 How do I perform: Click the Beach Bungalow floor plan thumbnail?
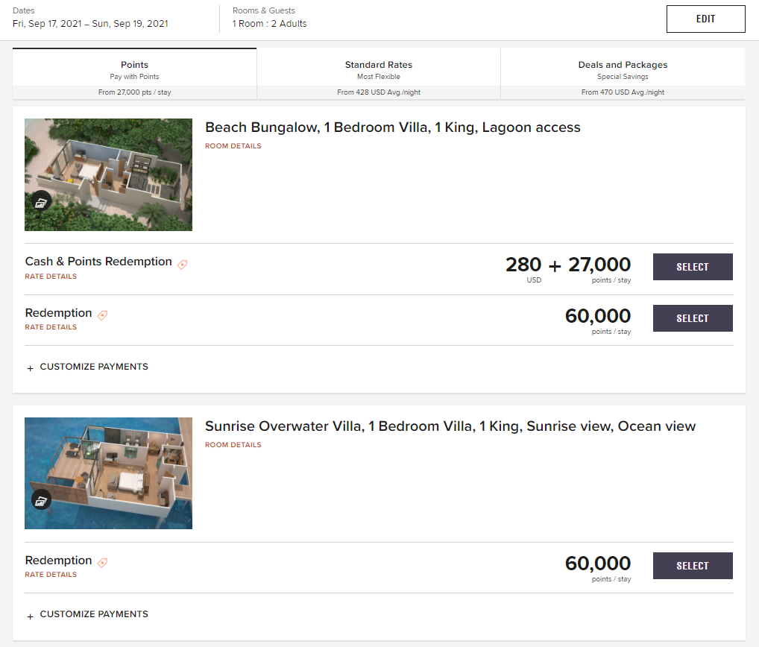[x=108, y=174]
